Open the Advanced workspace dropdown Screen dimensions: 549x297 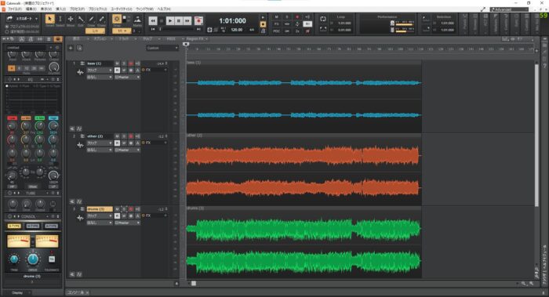509,9
